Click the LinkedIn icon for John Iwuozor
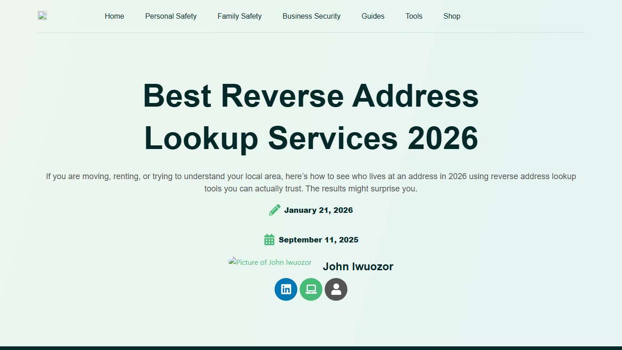The width and height of the screenshot is (622, 350). click(286, 289)
